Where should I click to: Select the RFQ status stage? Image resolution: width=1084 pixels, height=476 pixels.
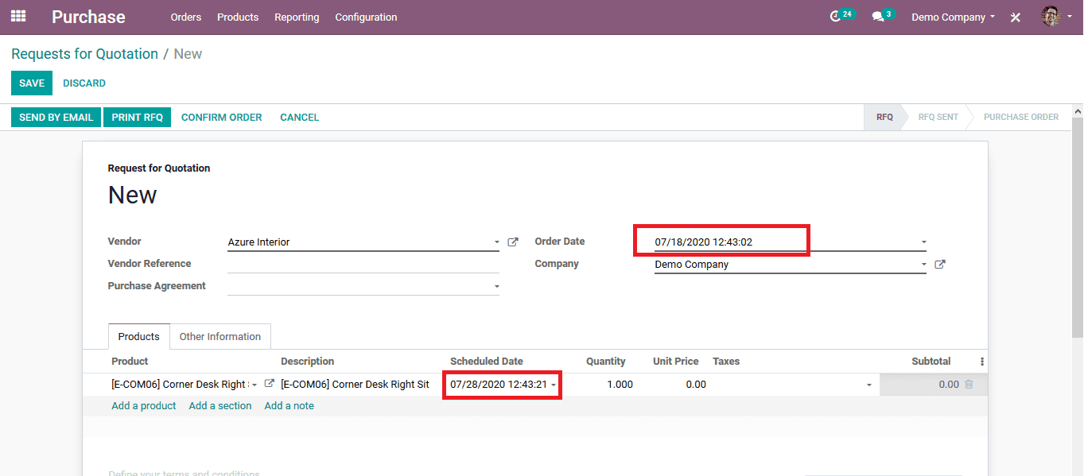(884, 117)
